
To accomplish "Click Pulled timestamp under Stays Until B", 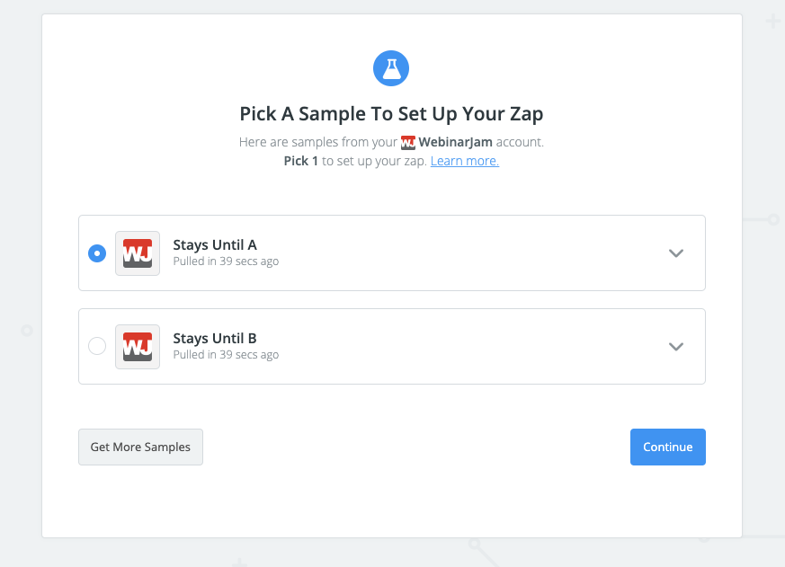I will click(226, 355).
